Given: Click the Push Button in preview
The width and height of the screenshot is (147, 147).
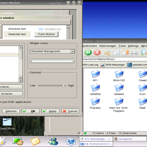Looking at the screenshot, I should [x=46, y=34].
